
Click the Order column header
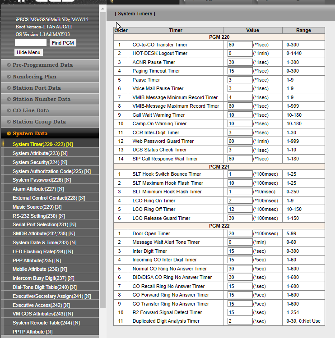[x=121, y=31]
